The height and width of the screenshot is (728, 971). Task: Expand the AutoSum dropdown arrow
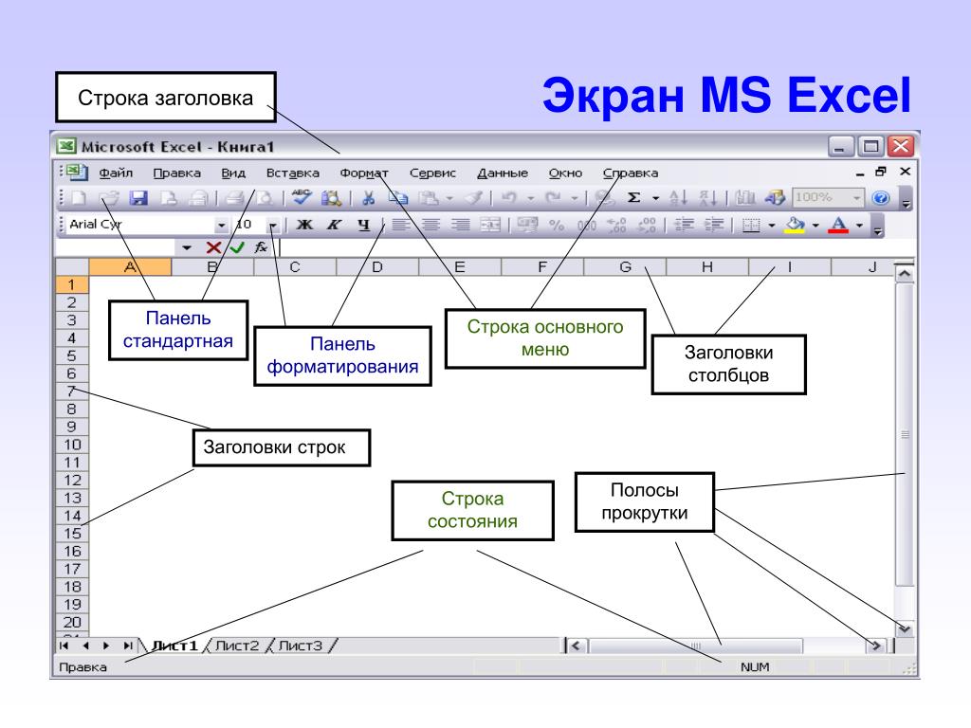(x=655, y=199)
